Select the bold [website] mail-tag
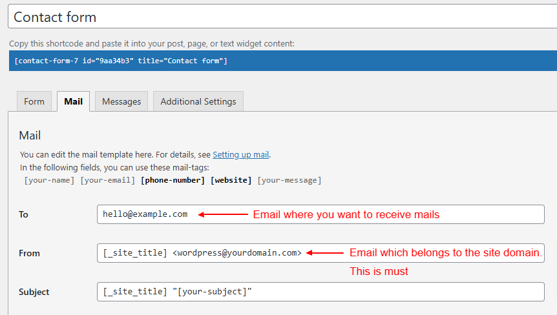Image resolution: width=557 pixels, height=315 pixels. pos(231,180)
